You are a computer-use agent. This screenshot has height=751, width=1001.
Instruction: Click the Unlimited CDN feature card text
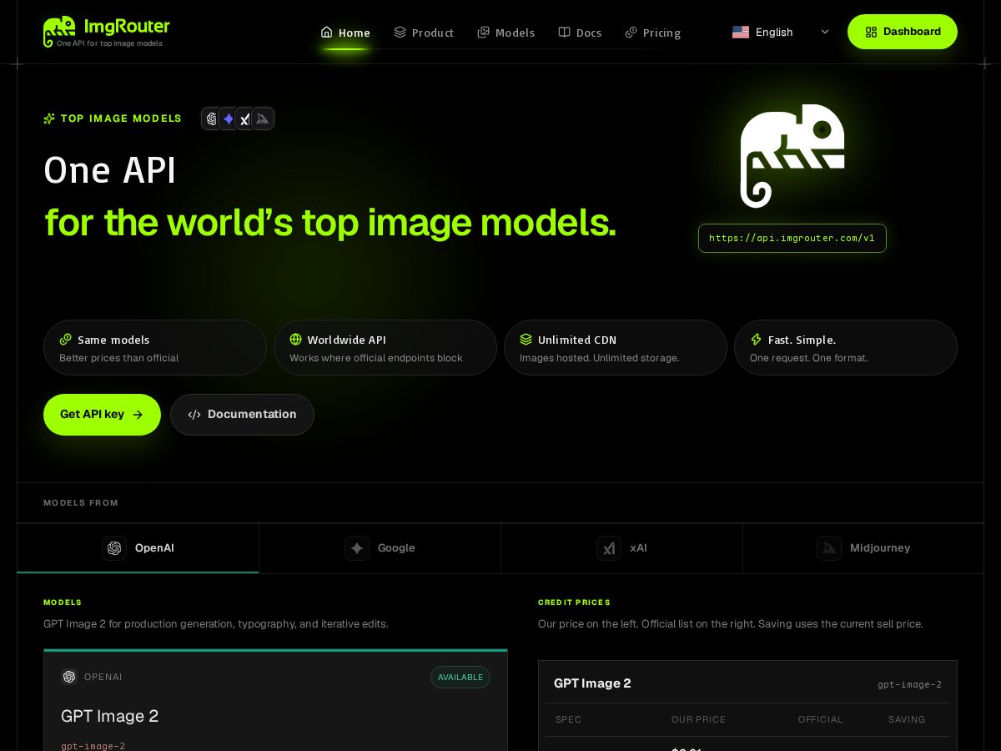577,340
